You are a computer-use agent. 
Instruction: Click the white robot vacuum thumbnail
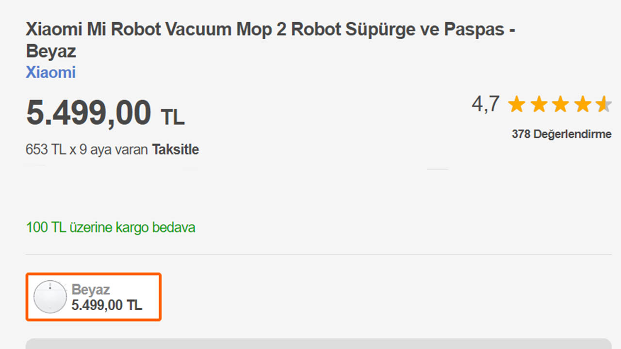49,297
